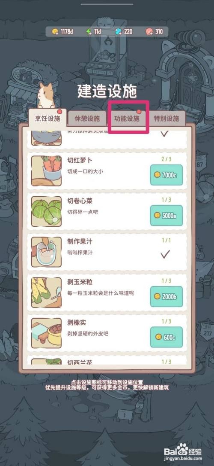
Task: Tap the gold coin currency icon at top
Action: click(55, 31)
